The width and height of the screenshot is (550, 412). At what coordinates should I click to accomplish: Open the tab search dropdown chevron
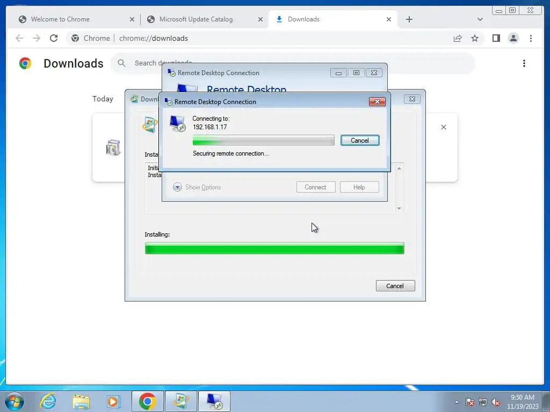(x=480, y=19)
